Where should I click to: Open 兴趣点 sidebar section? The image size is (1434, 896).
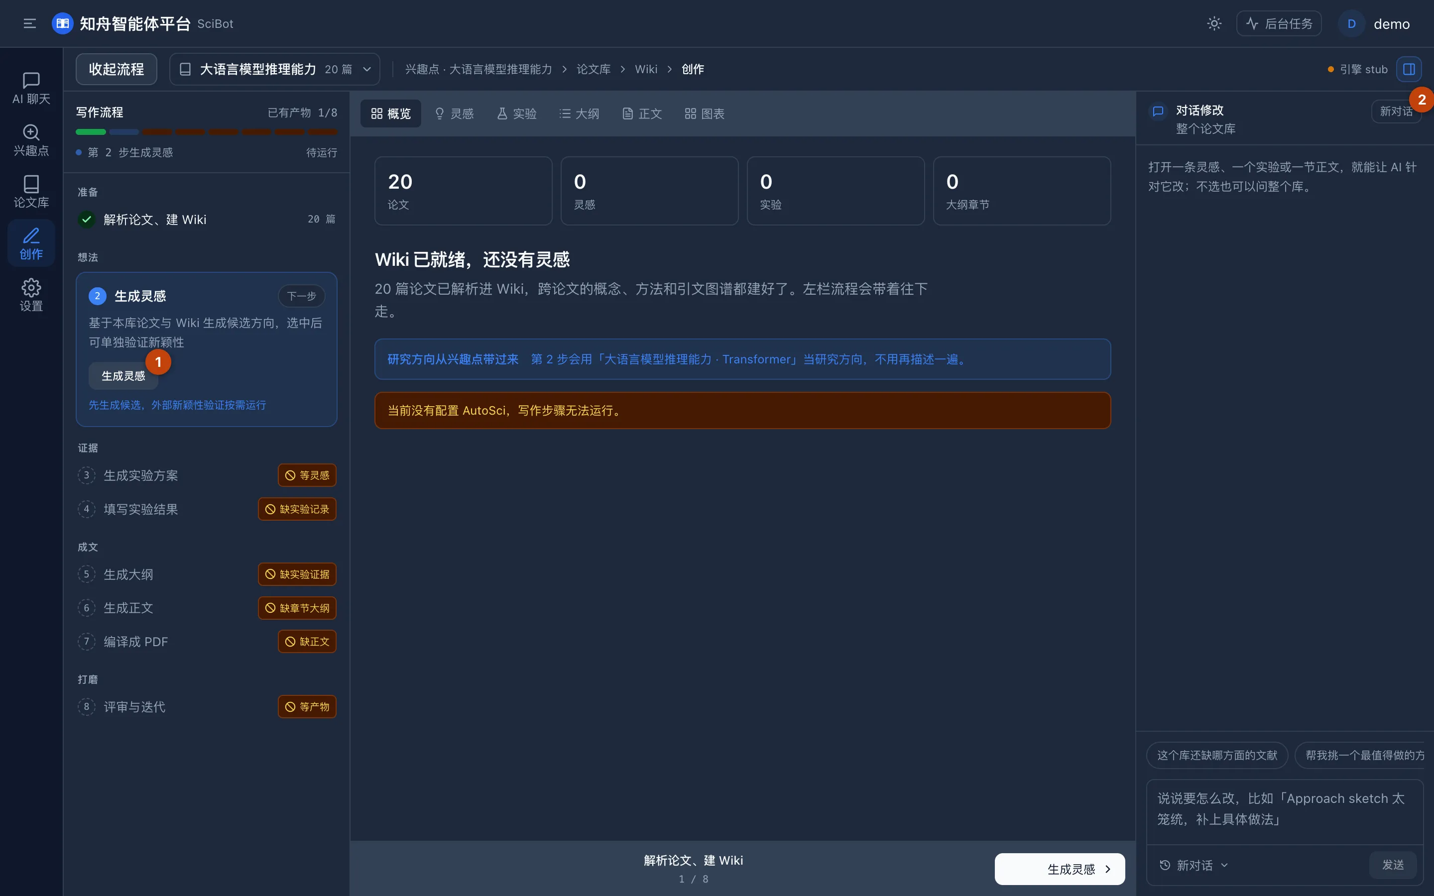pos(31,140)
